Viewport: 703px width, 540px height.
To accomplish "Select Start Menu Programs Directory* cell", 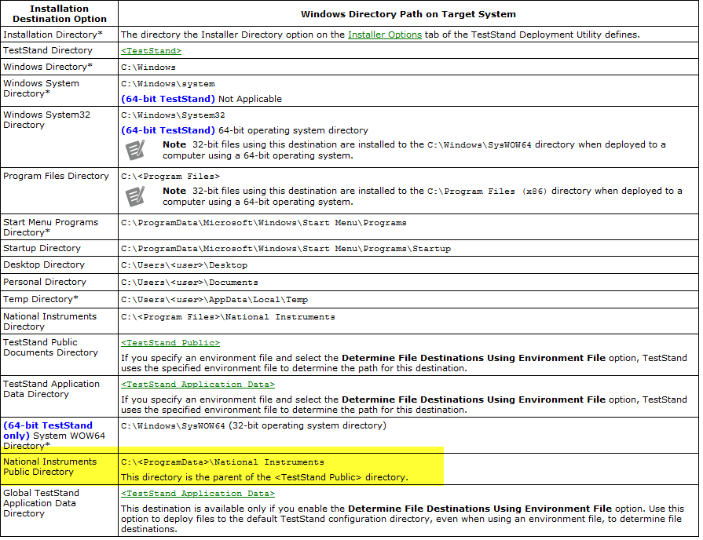I will [59, 227].
